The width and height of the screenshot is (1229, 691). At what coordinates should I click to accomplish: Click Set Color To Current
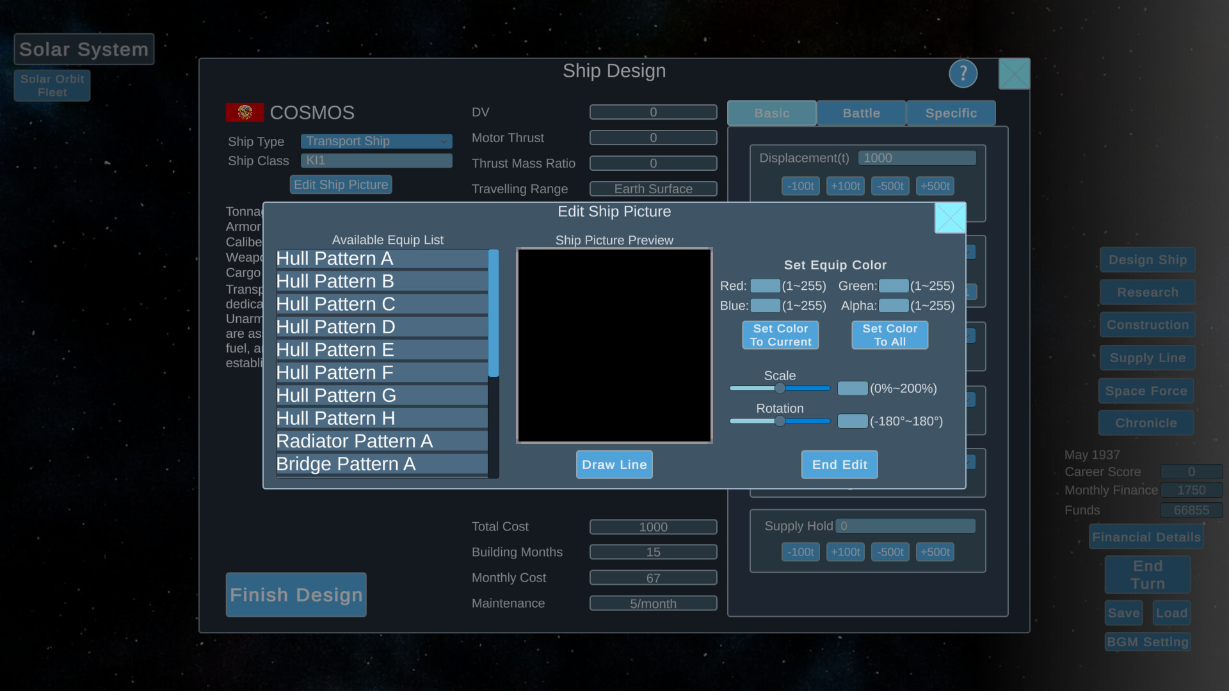(x=780, y=335)
